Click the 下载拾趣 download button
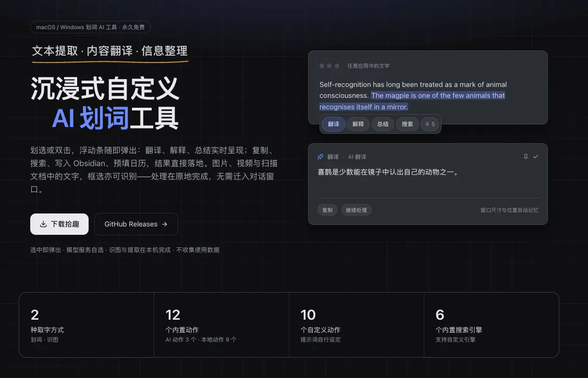The image size is (588, 378). point(59,224)
